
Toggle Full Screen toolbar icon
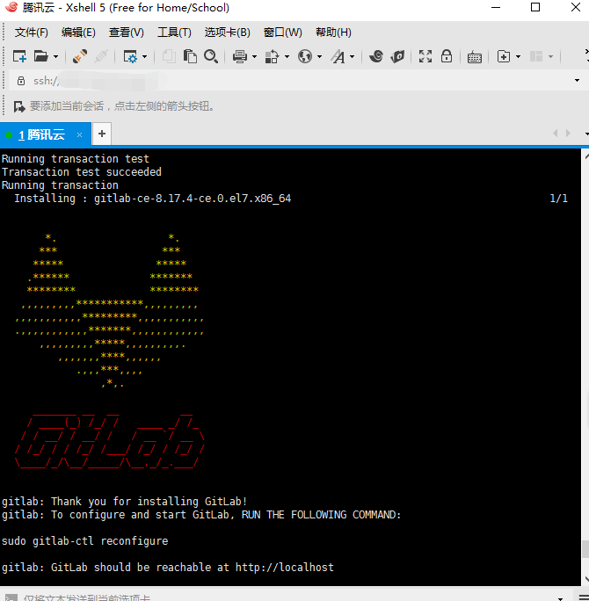[x=425, y=57]
